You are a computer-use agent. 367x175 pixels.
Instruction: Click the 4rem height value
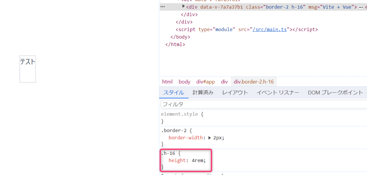pos(198,160)
